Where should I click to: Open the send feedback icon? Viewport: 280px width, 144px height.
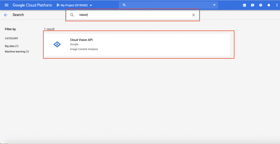click(252, 5)
